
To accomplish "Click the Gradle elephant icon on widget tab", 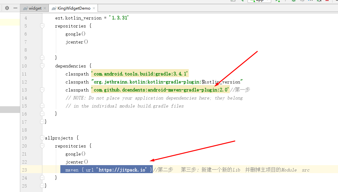I will click(25, 8).
